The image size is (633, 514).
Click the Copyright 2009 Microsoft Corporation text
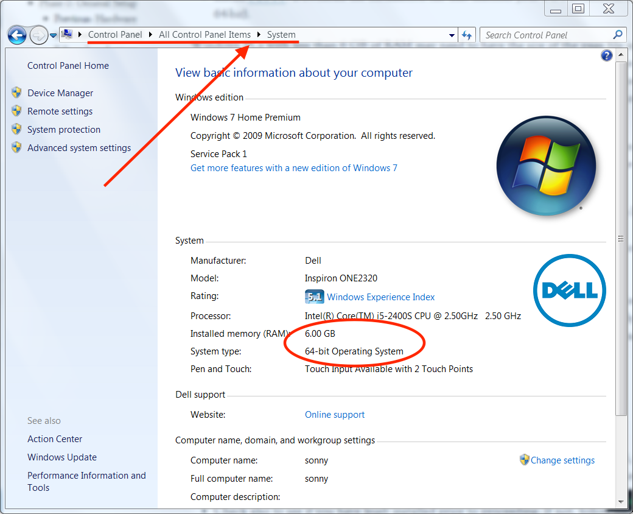point(313,136)
